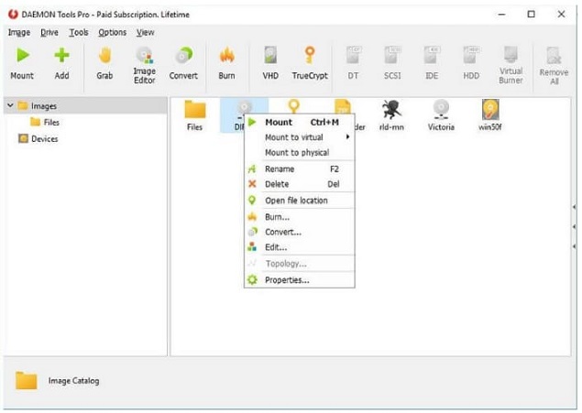582x413 pixels.
Task: Collapse the Images tree node
Action: (x=10, y=105)
